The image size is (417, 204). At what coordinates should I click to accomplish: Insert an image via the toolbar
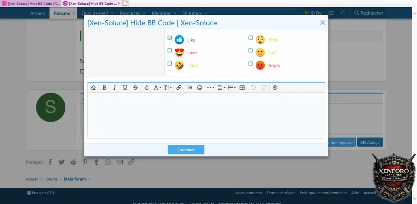tap(189, 88)
